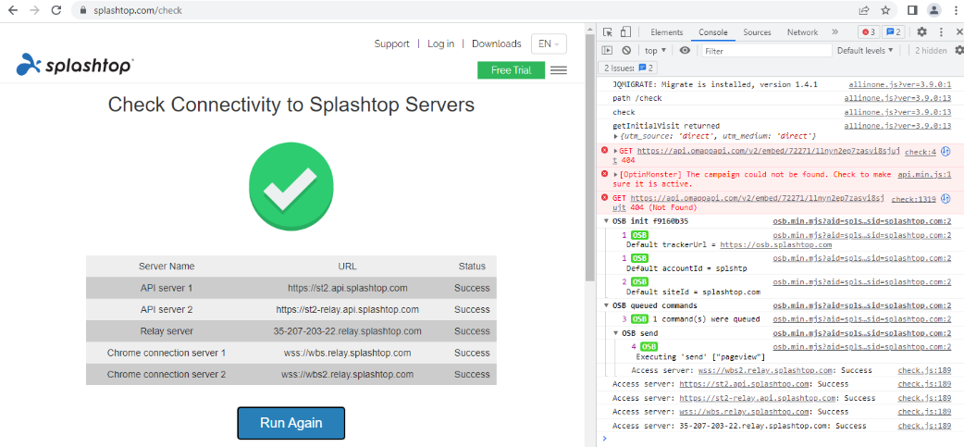The height and width of the screenshot is (447, 964).
Task: Click the 'Relay server' name cell
Action: 167,330
